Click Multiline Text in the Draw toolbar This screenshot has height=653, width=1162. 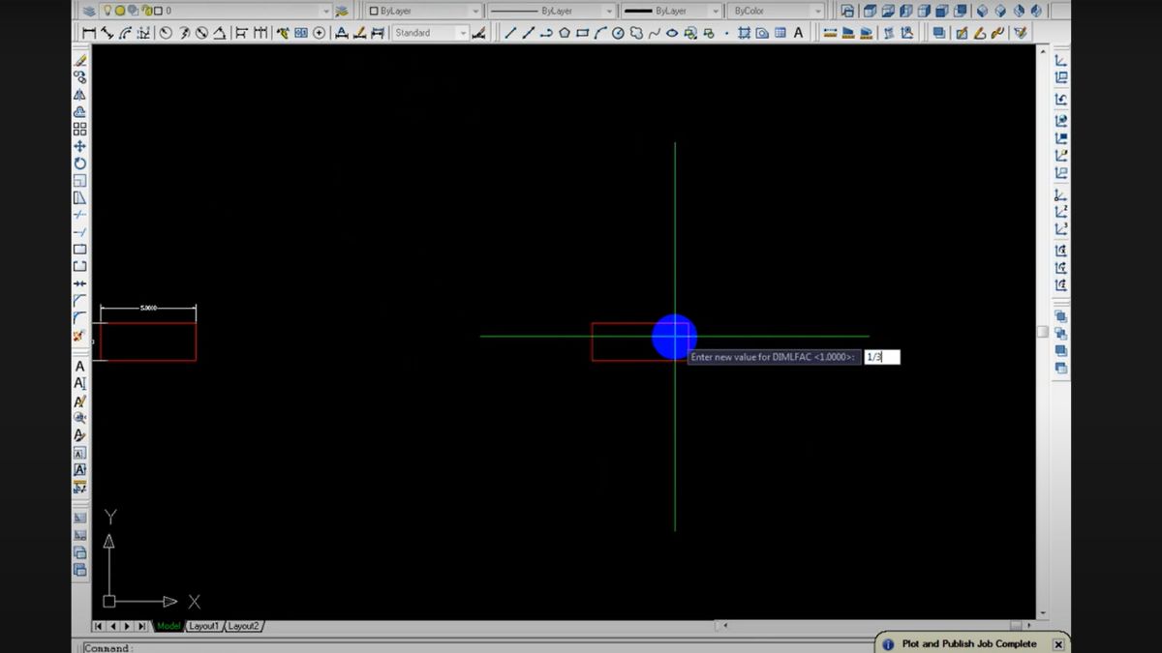coord(799,33)
